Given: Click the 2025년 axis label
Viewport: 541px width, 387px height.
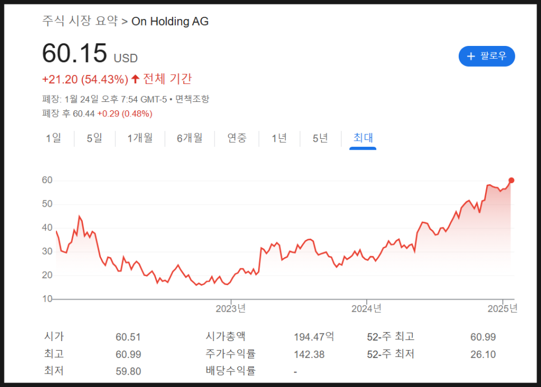Looking at the screenshot, I should point(502,309).
